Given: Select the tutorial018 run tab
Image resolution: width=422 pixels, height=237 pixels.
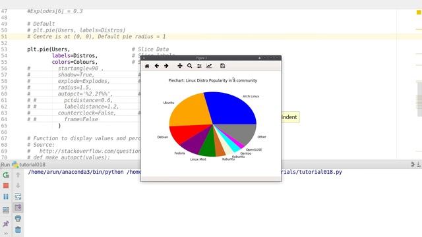Looking at the screenshot, I should coord(29,165).
